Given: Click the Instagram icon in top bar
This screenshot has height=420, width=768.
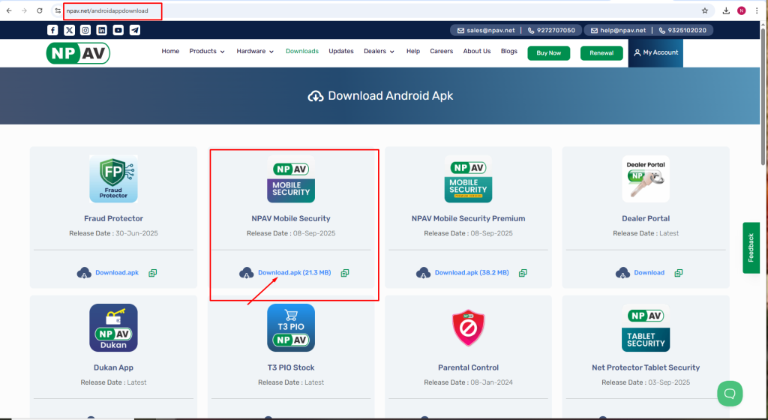Looking at the screenshot, I should click(85, 30).
